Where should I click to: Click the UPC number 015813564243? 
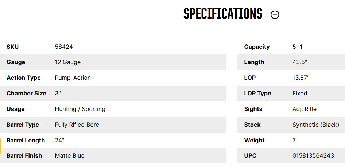click(313, 156)
